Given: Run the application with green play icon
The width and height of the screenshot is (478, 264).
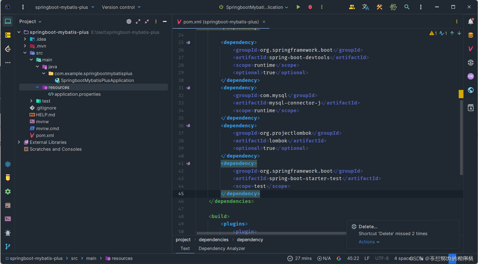Looking at the screenshot, I should [298, 7].
